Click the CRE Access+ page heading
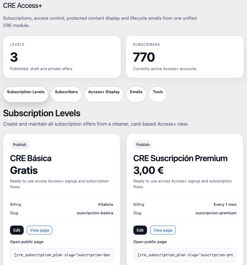Image resolution: width=247 pixels, height=265 pixels. [22, 5]
